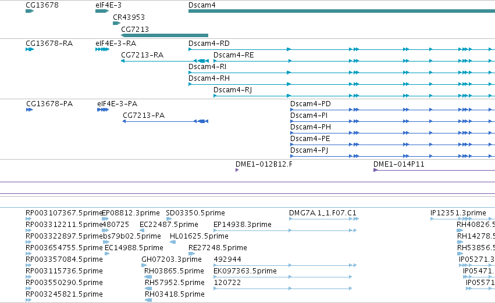This screenshot has height=303, width=495.
Task: Select the GH07203.3prime EST label
Action: coord(172,259)
